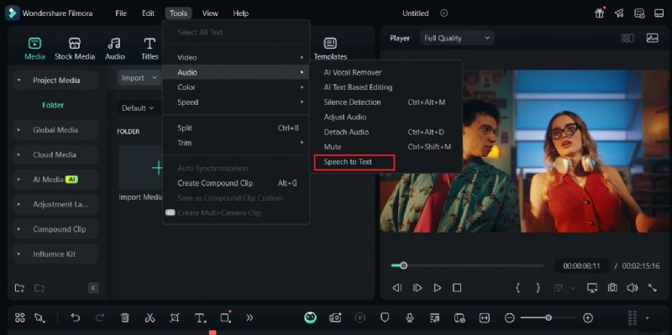Click the green AI copilot face icon
The height and width of the screenshot is (335, 672).
(310, 317)
